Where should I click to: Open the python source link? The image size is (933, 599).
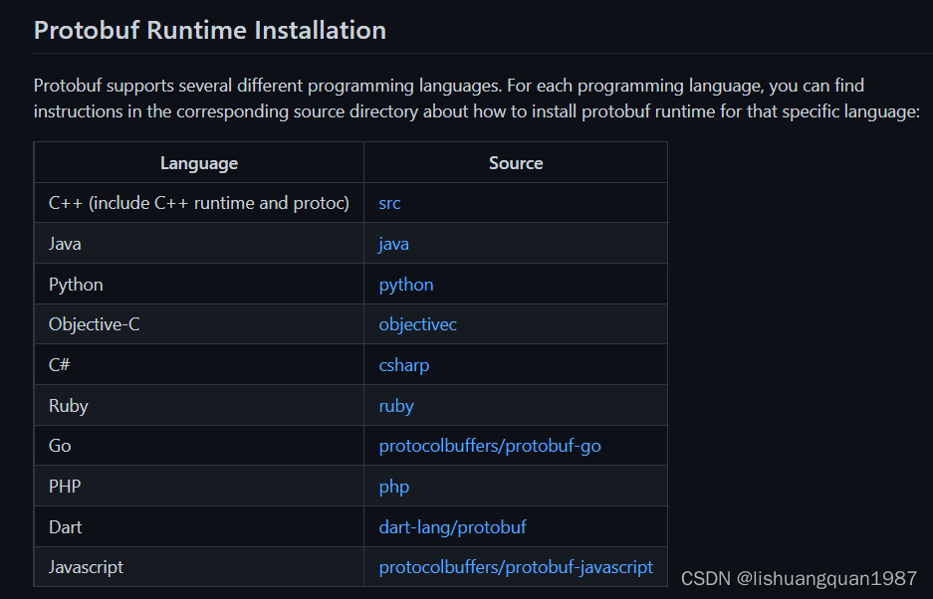click(x=405, y=285)
